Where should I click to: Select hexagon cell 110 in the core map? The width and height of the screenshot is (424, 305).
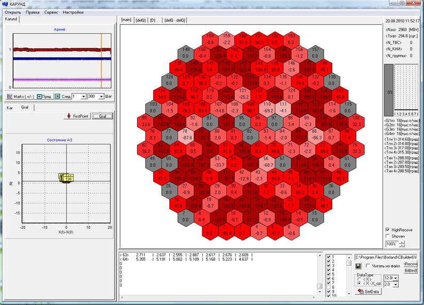coord(267,108)
